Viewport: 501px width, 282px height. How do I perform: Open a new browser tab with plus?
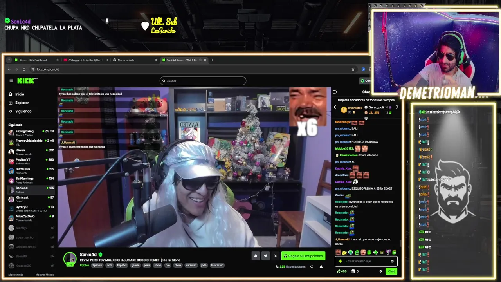(x=213, y=60)
